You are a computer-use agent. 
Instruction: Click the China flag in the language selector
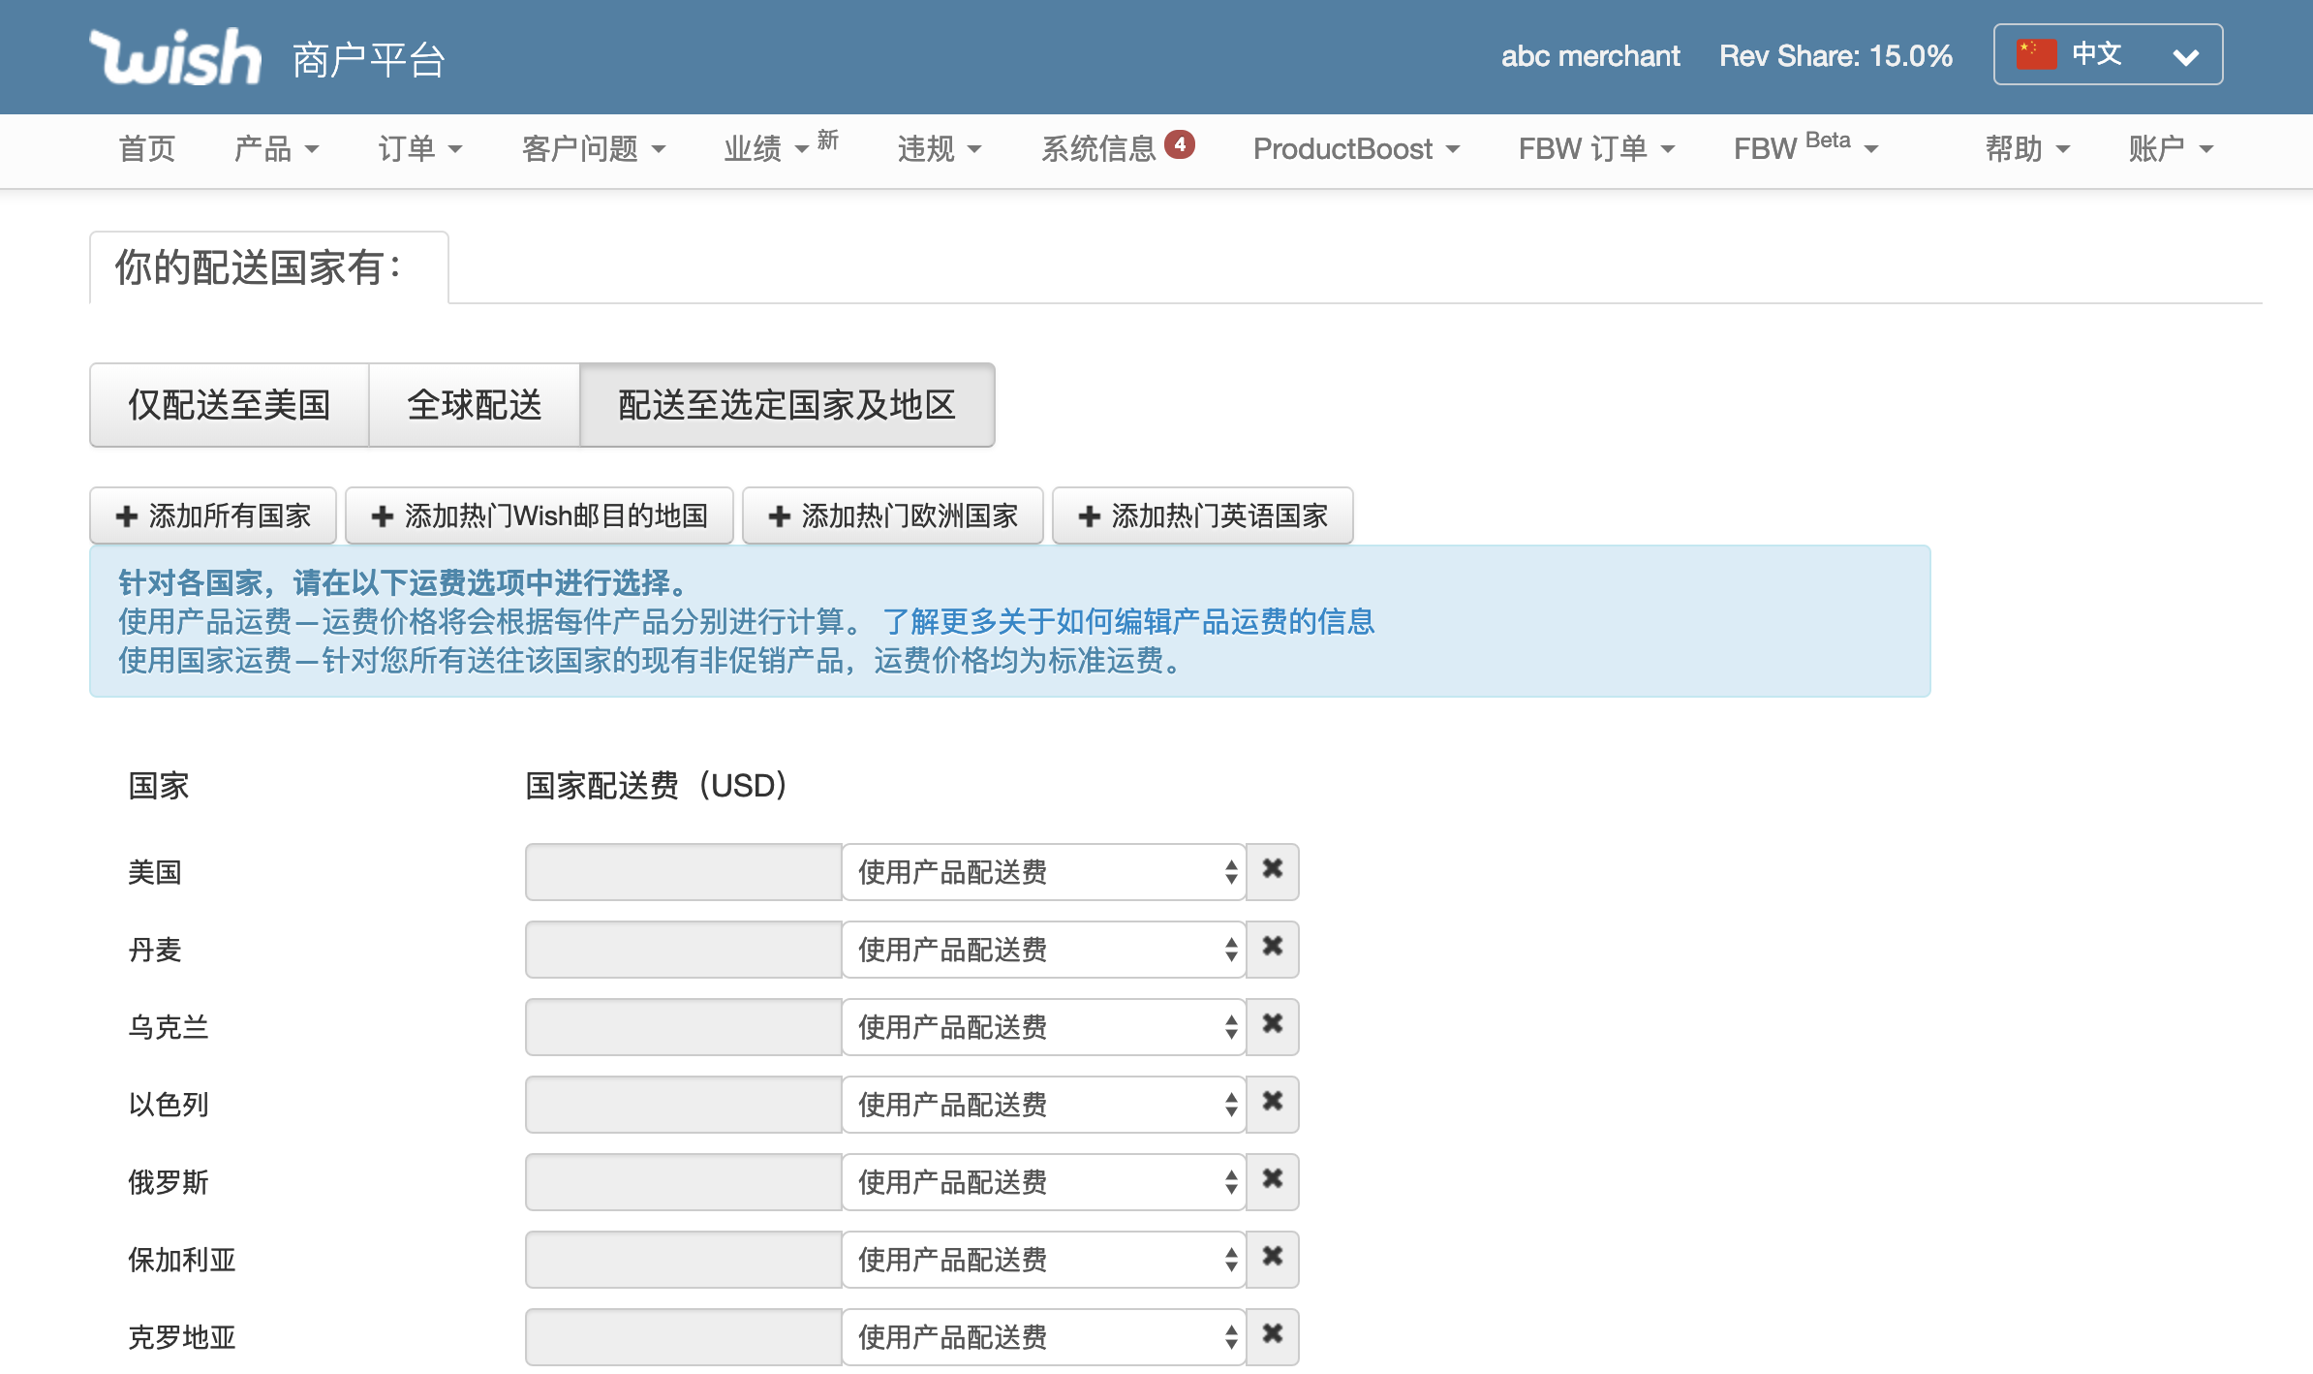(2037, 53)
